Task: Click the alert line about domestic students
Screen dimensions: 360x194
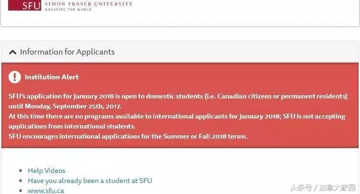Action: (x=178, y=96)
